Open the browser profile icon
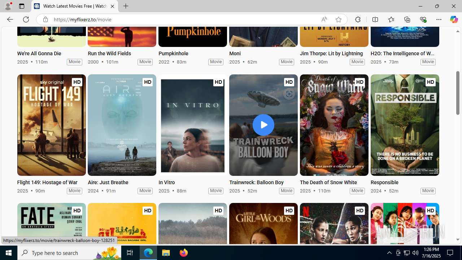 (8, 6)
